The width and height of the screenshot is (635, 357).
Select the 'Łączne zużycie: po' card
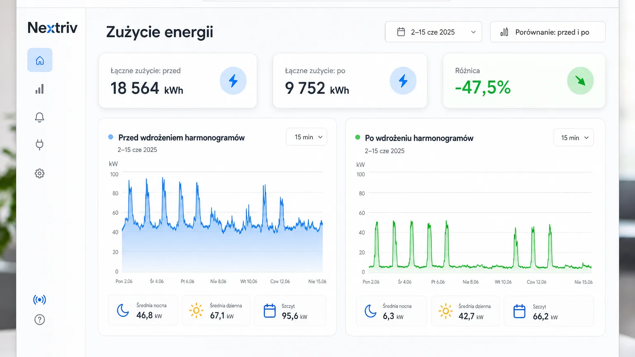click(350, 81)
